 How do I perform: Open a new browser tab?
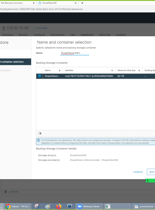[x=82, y=3]
